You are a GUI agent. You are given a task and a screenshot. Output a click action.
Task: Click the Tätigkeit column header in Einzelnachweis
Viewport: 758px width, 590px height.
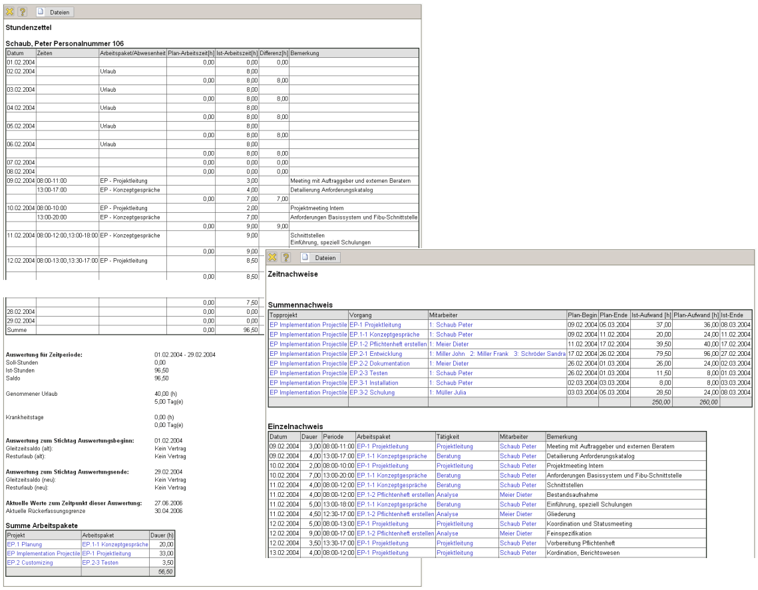point(449,436)
